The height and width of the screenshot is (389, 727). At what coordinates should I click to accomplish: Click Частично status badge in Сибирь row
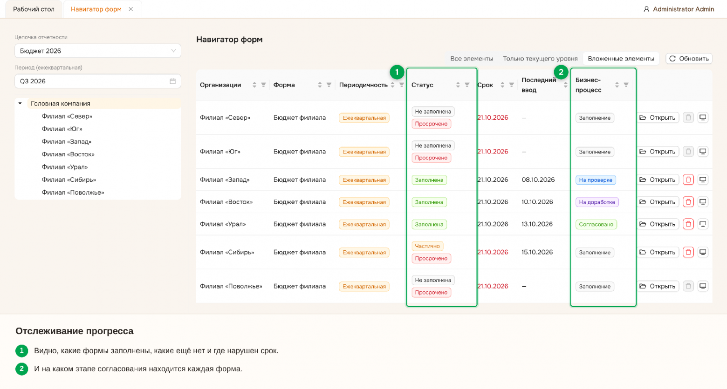tap(427, 246)
